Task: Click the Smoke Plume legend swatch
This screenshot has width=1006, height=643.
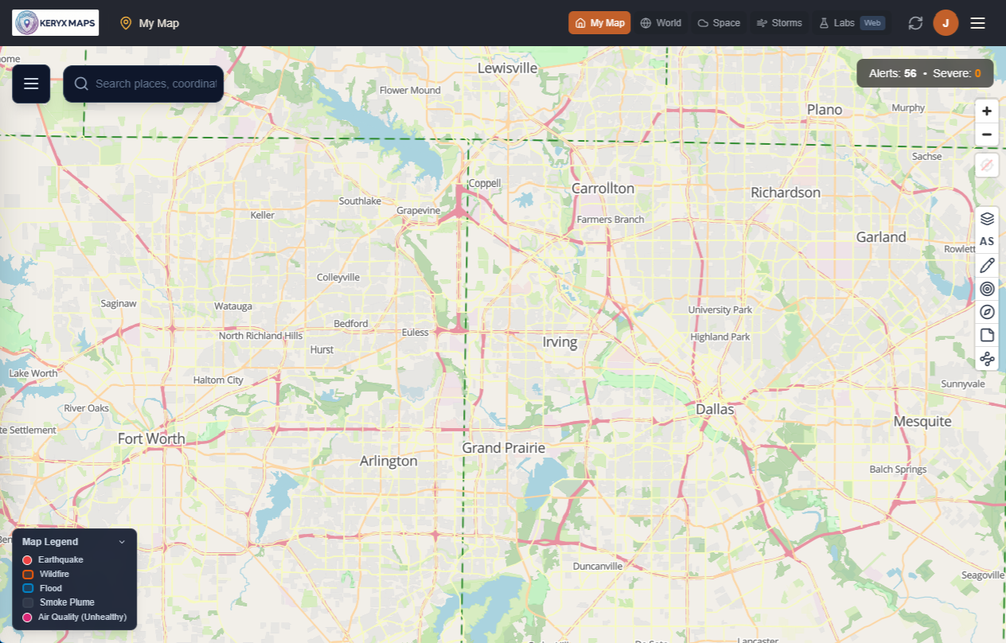Action: pos(28,603)
